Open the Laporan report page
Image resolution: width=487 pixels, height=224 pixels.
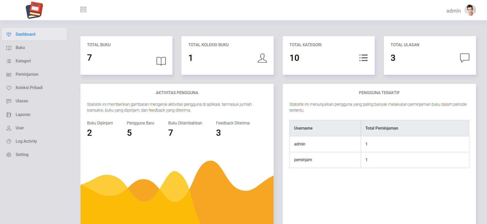pos(23,115)
